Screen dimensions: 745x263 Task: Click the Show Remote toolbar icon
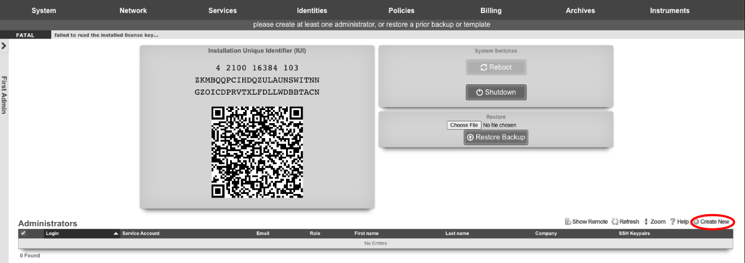point(586,221)
